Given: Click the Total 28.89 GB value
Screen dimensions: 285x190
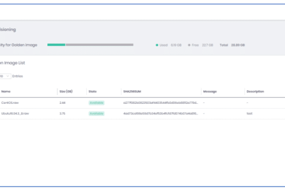Looking at the screenshot, I should click(238, 45).
